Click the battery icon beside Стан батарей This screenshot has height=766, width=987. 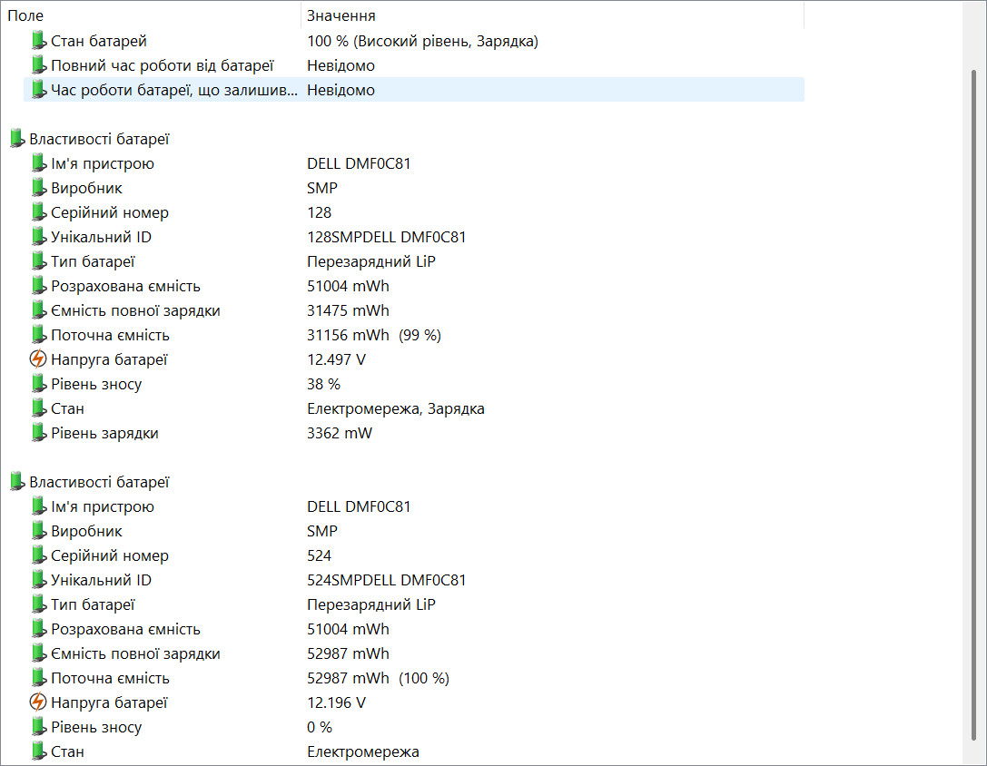(39, 41)
